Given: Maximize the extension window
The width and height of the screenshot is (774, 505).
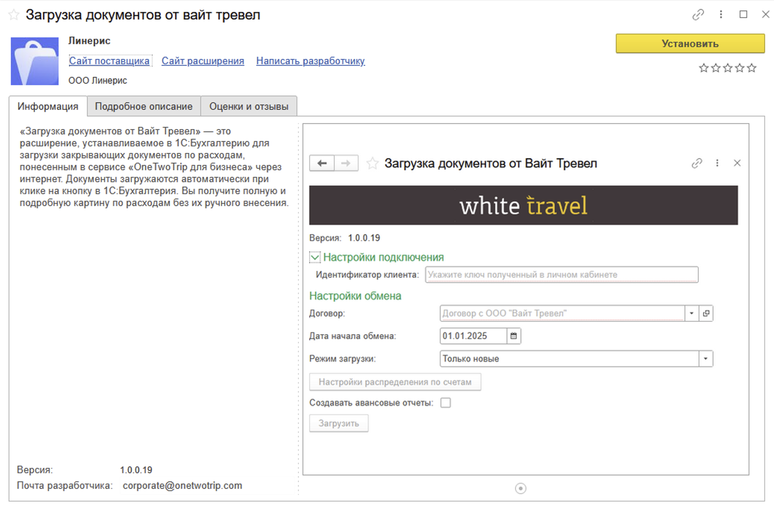Looking at the screenshot, I should (x=743, y=15).
